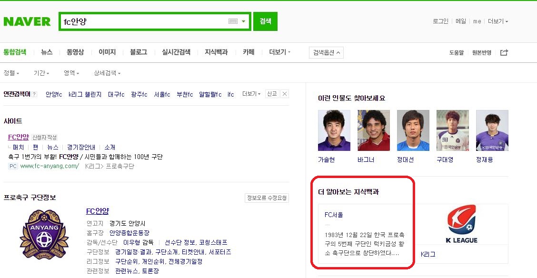Open the 경기일정·결과 link
This screenshot has width=537, height=278.
click(x=134, y=252)
